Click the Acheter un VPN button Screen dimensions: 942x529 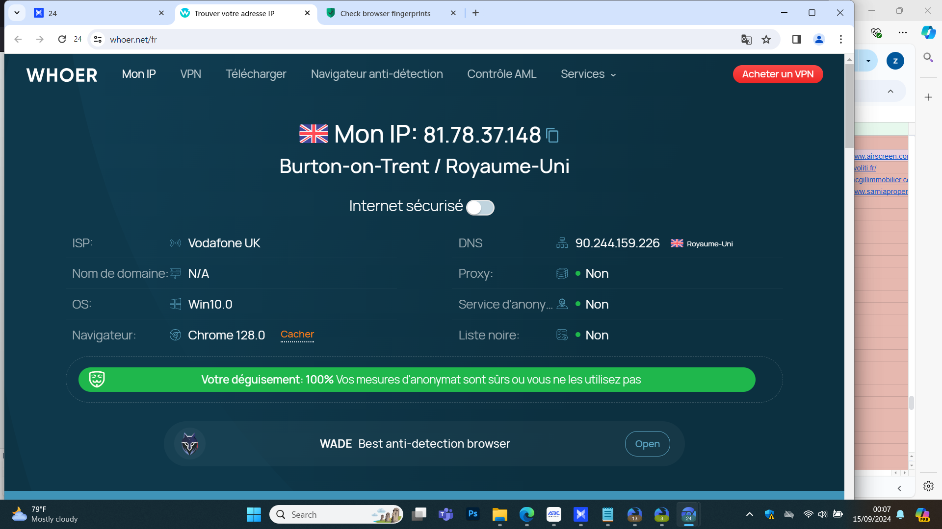[x=778, y=74]
